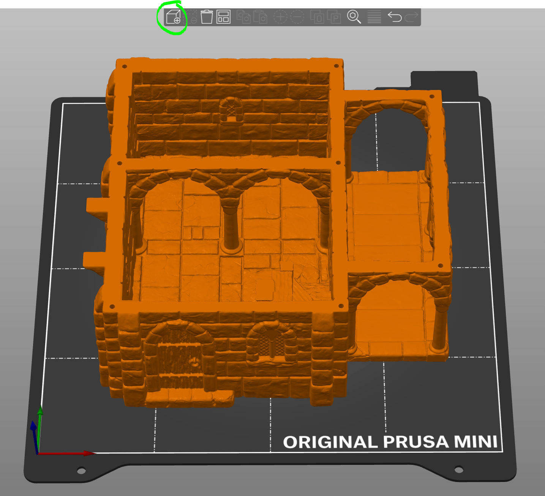Click the Delete selected object icon
Image resolution: width=545 pixels, height=496 pixels.
click(191, 17)
